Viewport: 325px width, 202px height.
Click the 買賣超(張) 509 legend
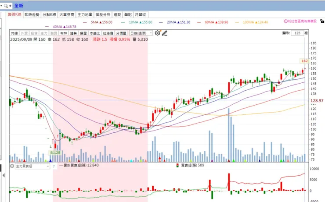tap(190, 165)
